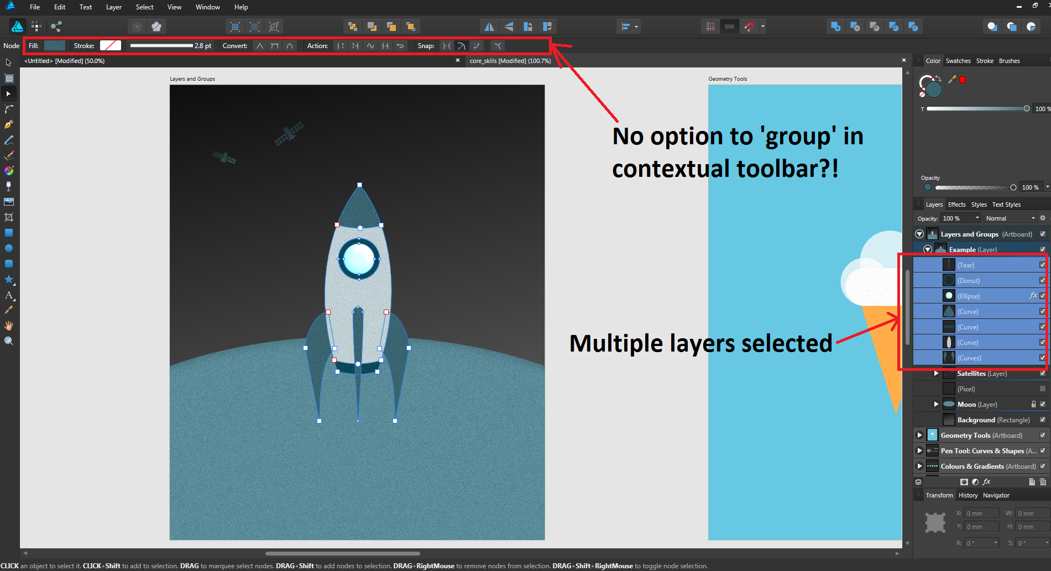This screenshot has width=1051, height=571.
Task: Toggle visibility of the (Ellipse) layer
Action: click(1042, 296)
